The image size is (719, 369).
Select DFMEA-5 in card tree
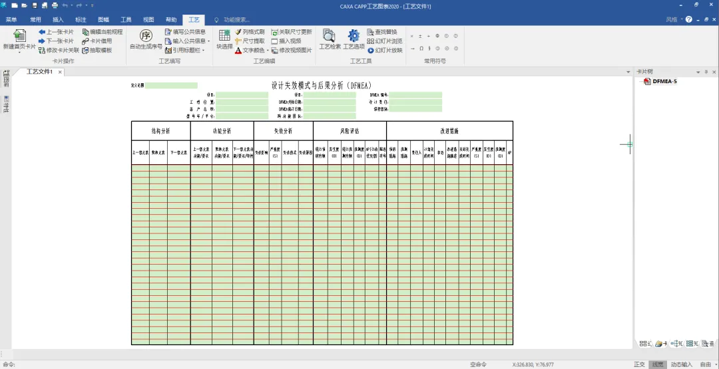[x=664, y=82]
